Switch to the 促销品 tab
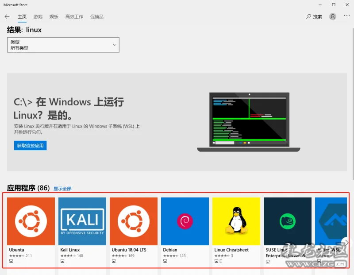 (x=97, y=17)
